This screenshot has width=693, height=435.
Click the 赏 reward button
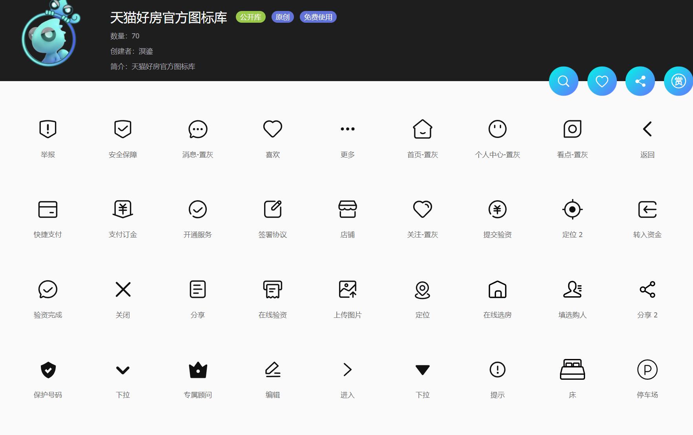click(678, 81)
